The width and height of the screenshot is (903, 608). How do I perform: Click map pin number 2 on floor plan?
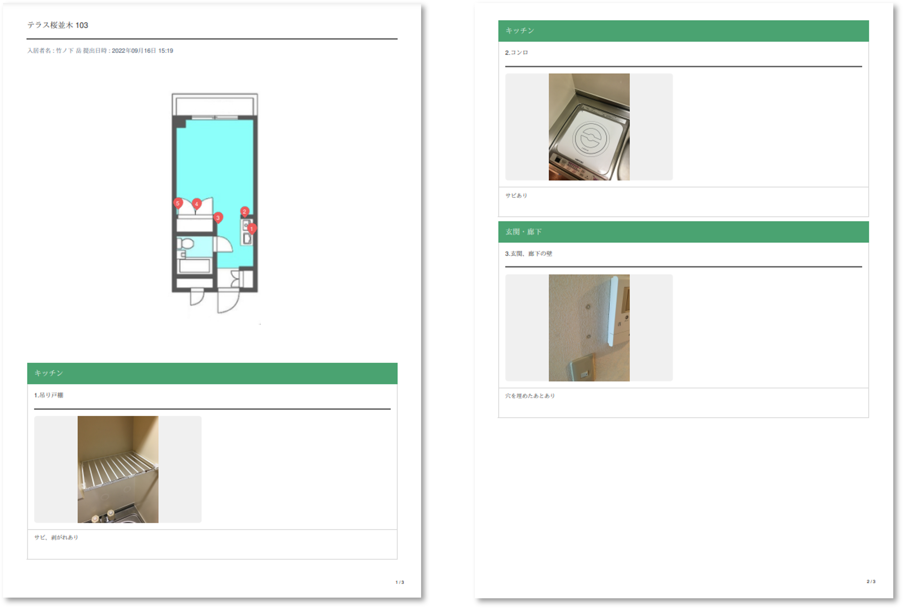tap(244, 211)
